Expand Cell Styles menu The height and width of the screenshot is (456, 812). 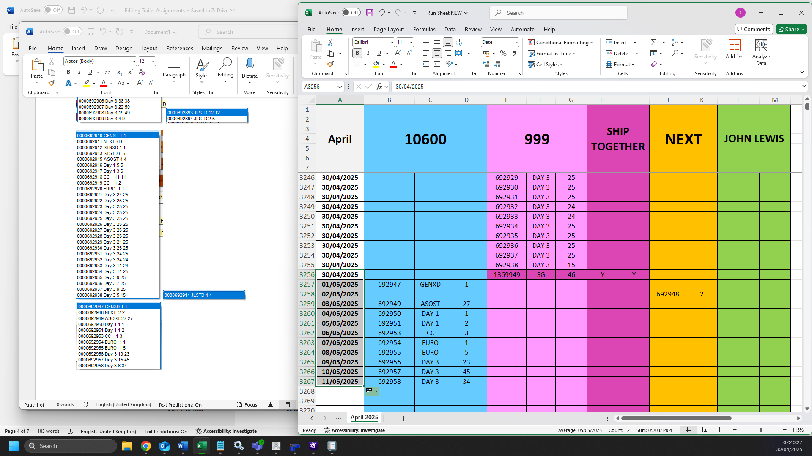pyautogui.click(x=546, y=64)
